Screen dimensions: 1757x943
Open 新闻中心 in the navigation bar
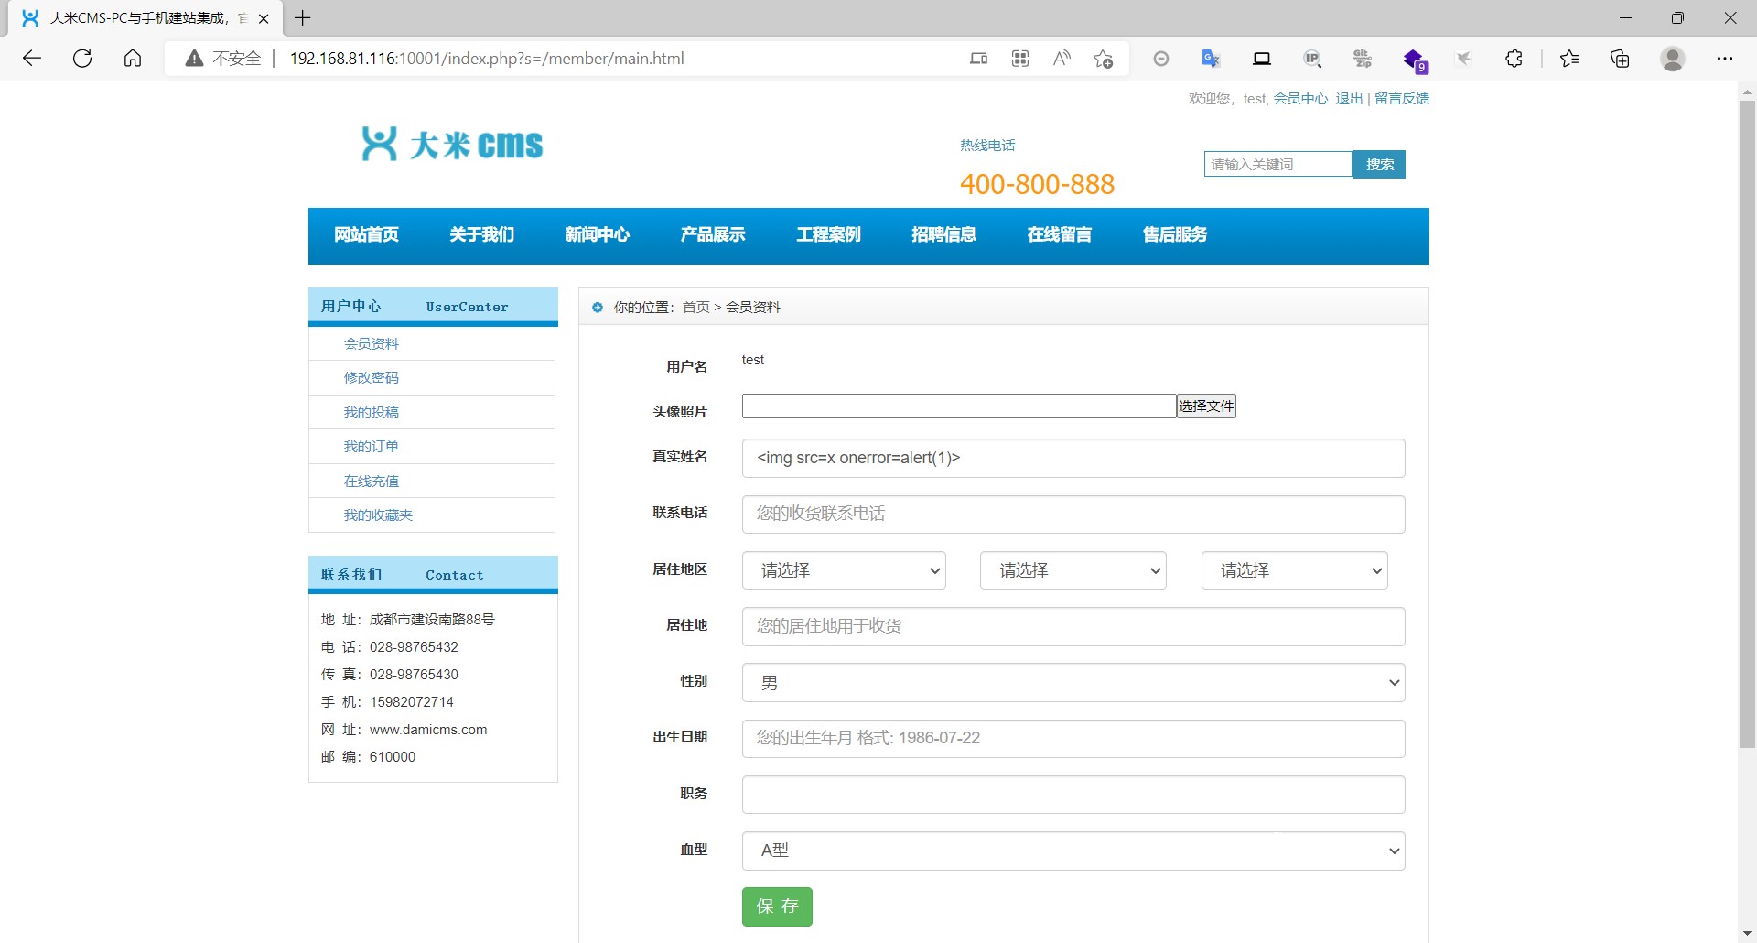click(597, 235)
